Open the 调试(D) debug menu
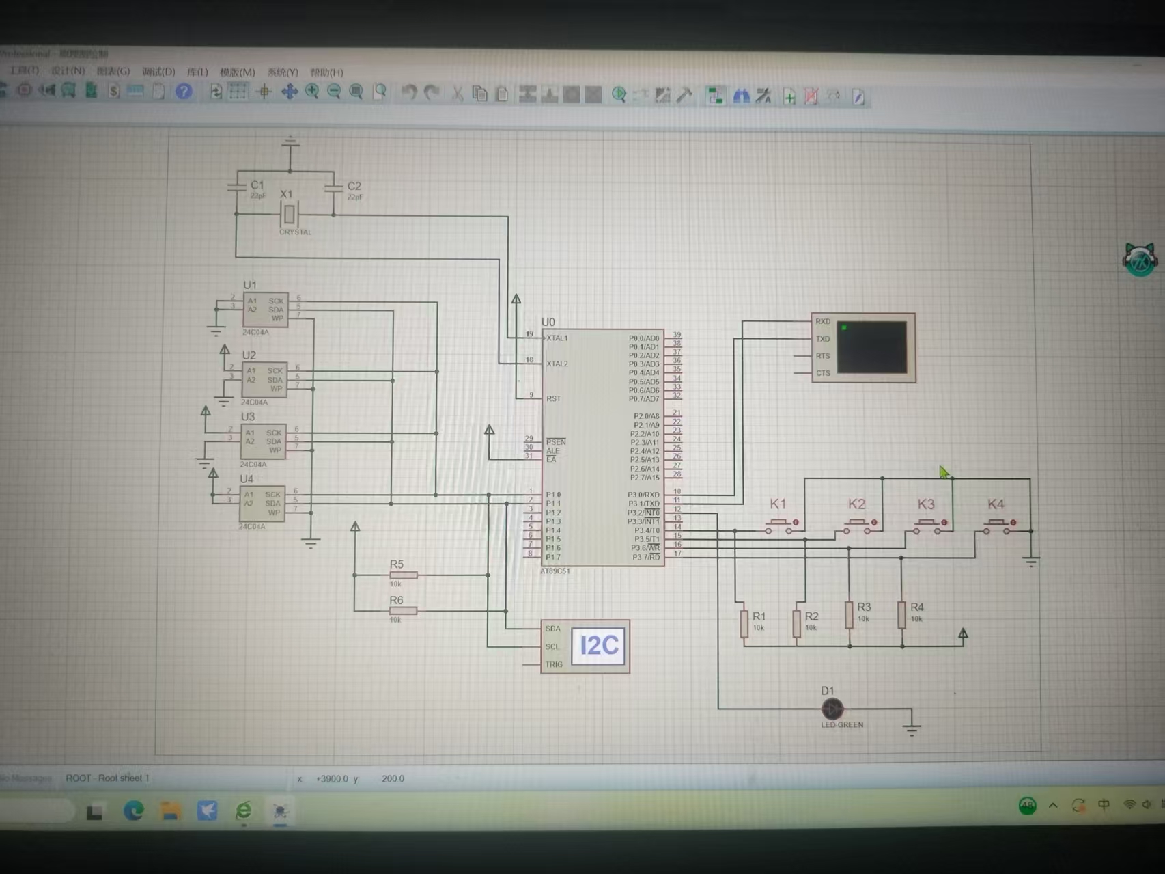The image size is (1165, 874). point(158,72)
